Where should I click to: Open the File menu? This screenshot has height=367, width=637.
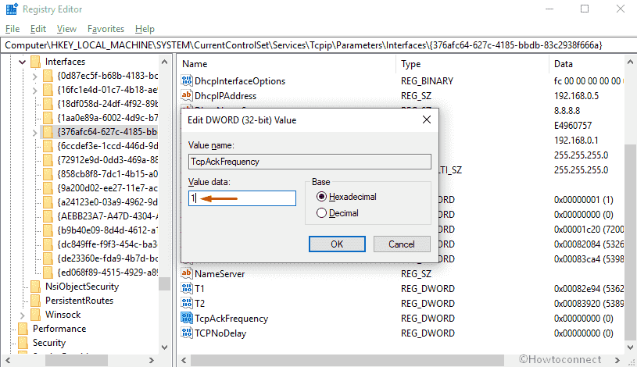click(x=13, y=29)
